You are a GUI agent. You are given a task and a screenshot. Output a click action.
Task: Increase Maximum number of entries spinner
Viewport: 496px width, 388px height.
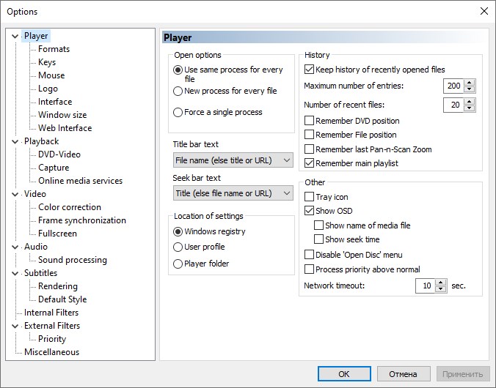click(470, 83)
